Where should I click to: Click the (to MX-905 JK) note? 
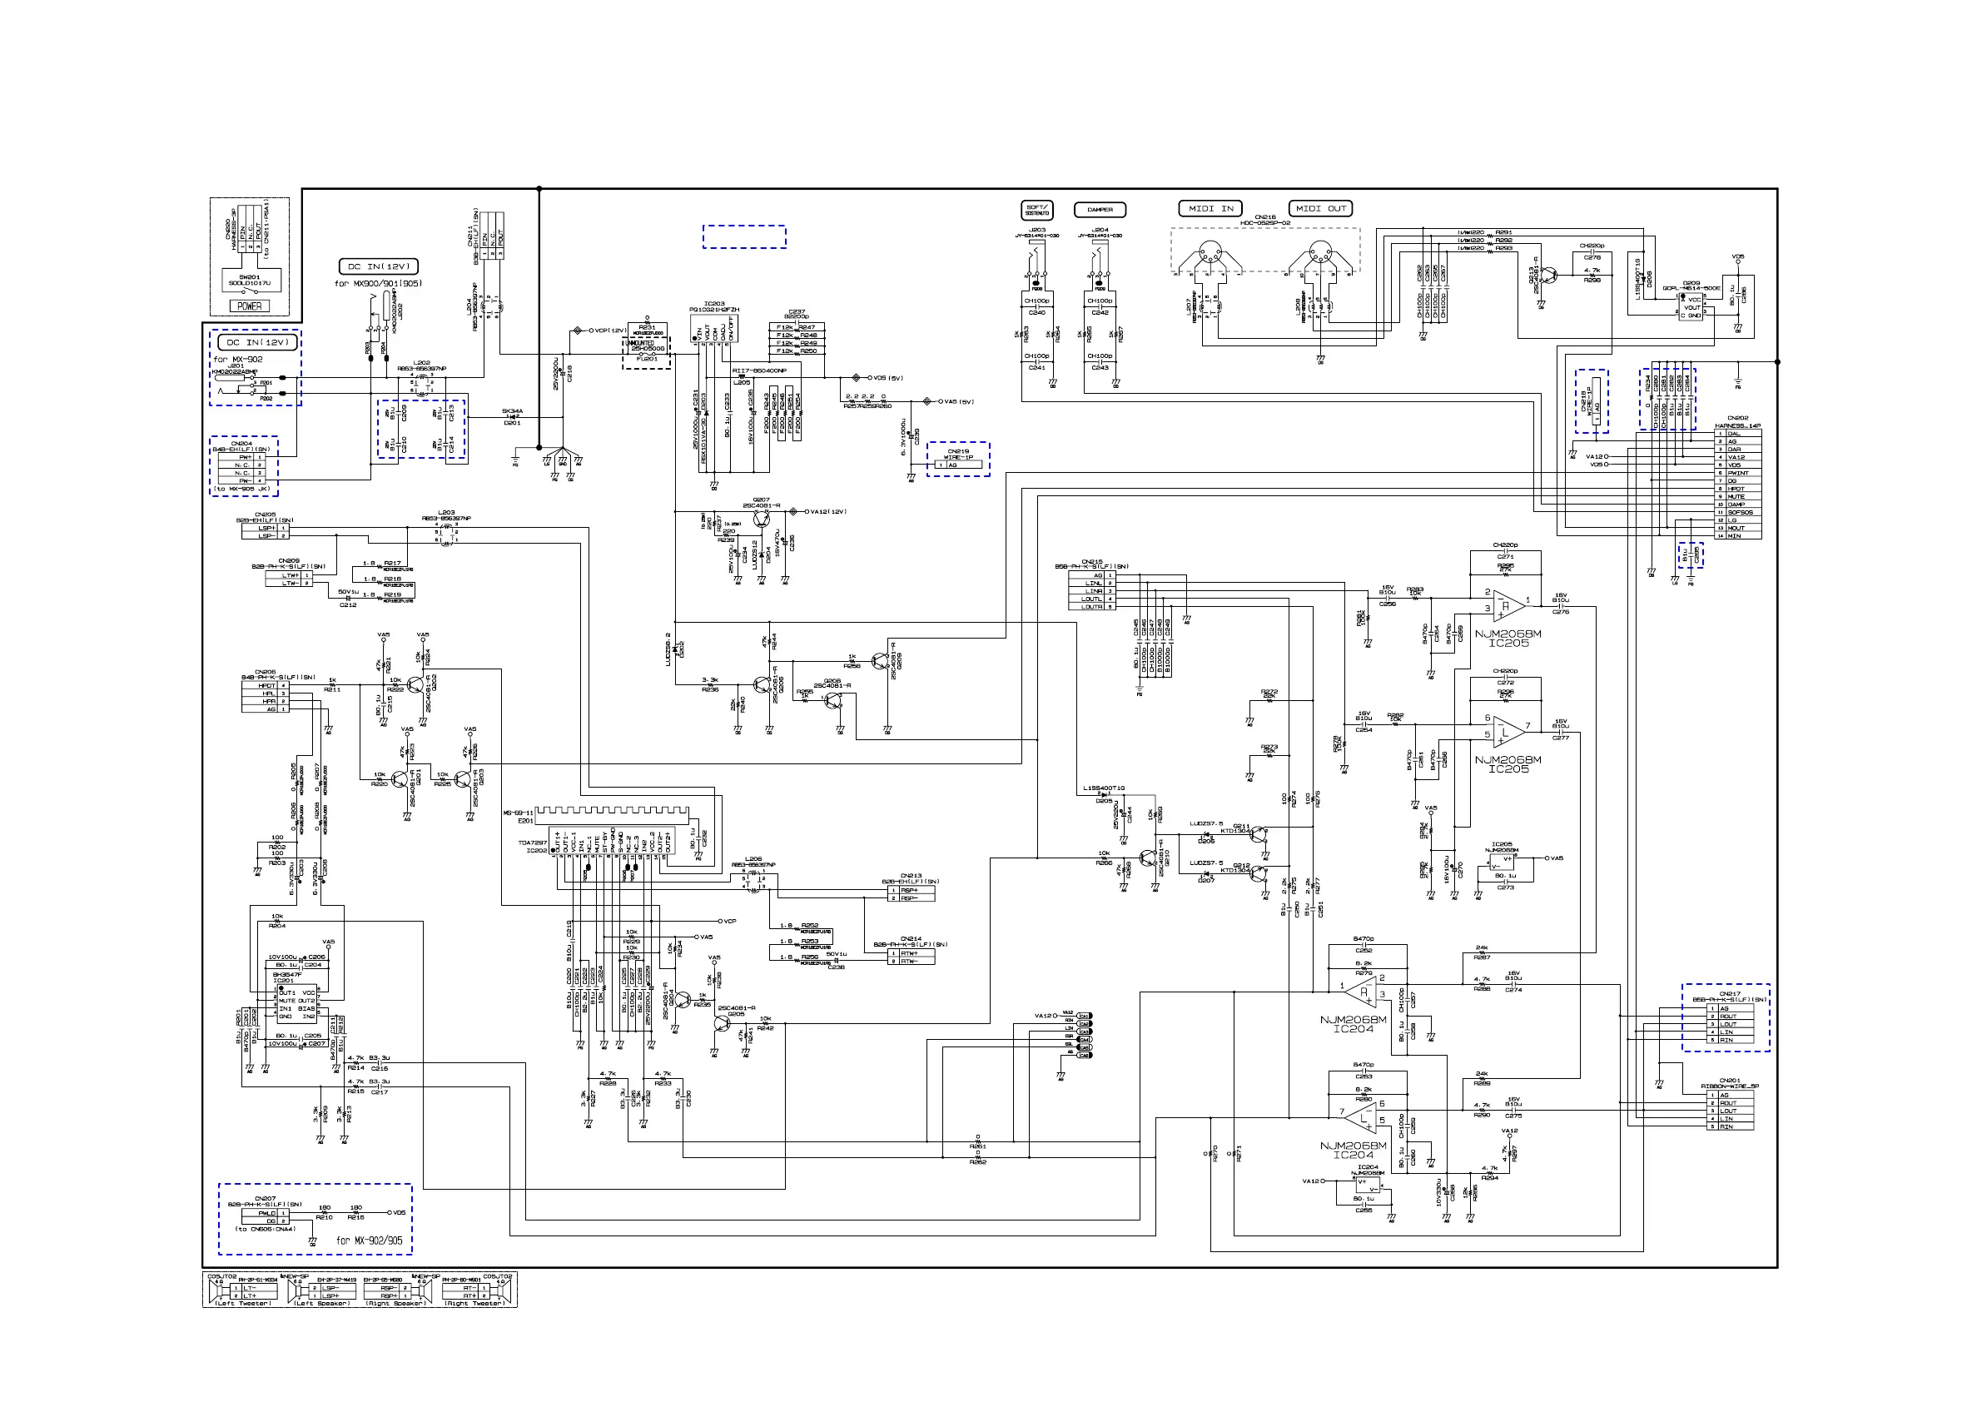pos(243,489)
